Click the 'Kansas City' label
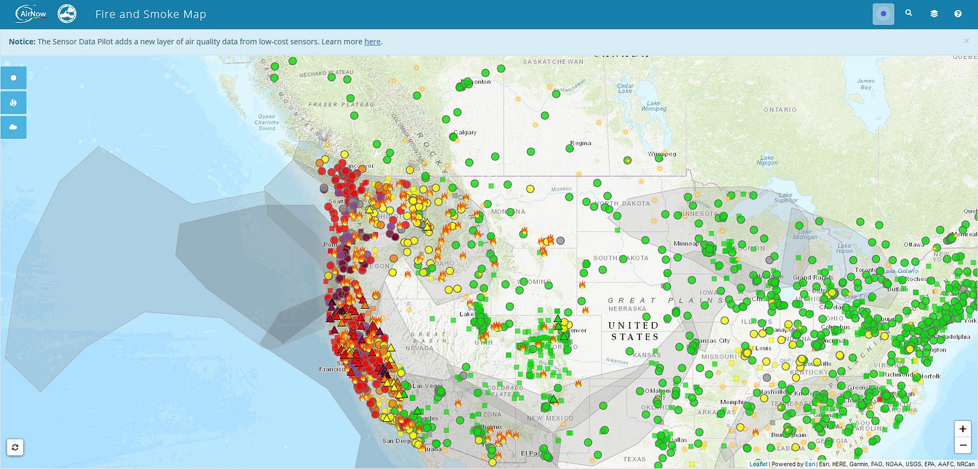The image size is (978, 469). point(713,341)
